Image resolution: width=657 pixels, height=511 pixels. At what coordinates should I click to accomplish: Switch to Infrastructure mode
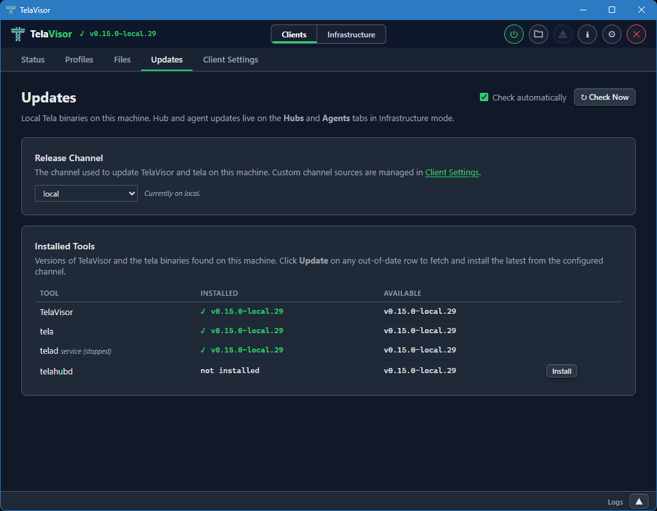click(x=351, y=34)
